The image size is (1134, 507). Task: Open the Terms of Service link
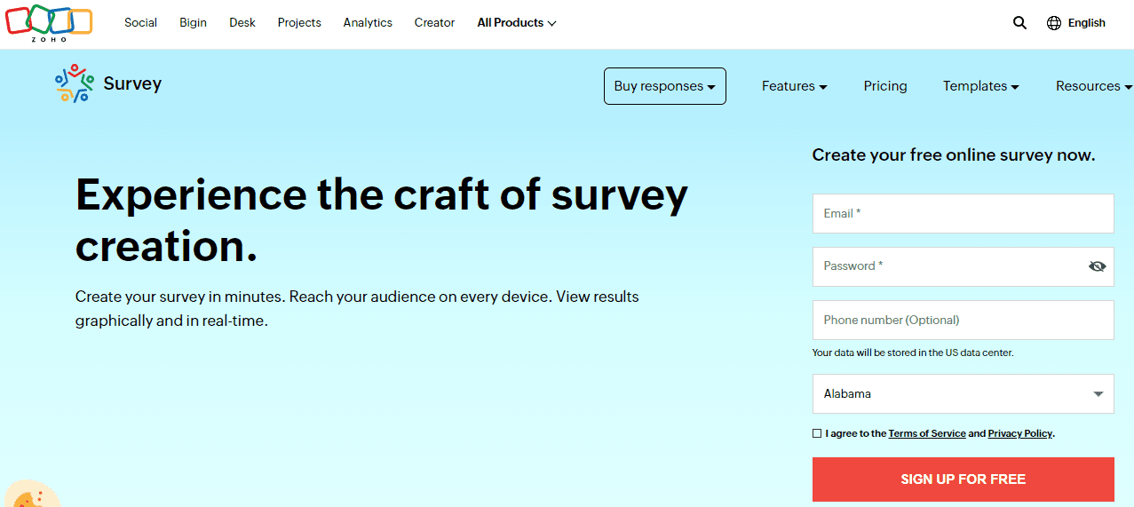coord(927,433)
